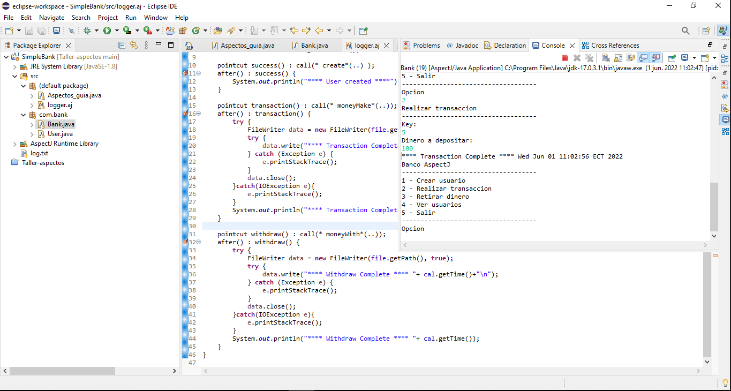Select log.txt in Package Explorer

[x=39, y=153]
